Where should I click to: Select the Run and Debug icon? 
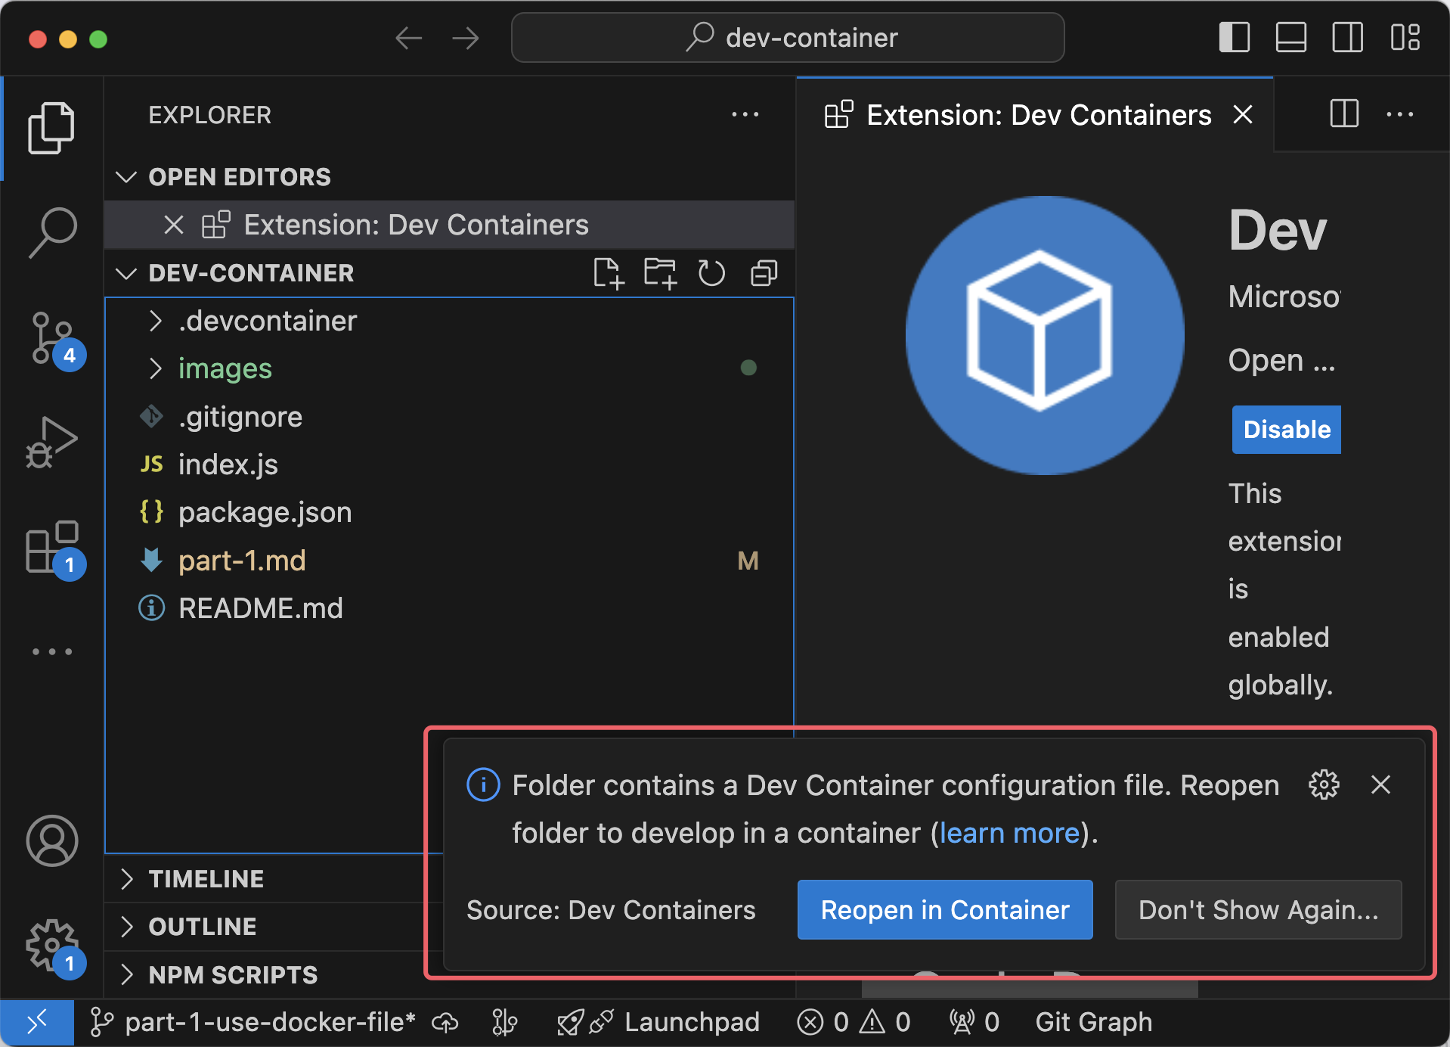tap(51, 443)
